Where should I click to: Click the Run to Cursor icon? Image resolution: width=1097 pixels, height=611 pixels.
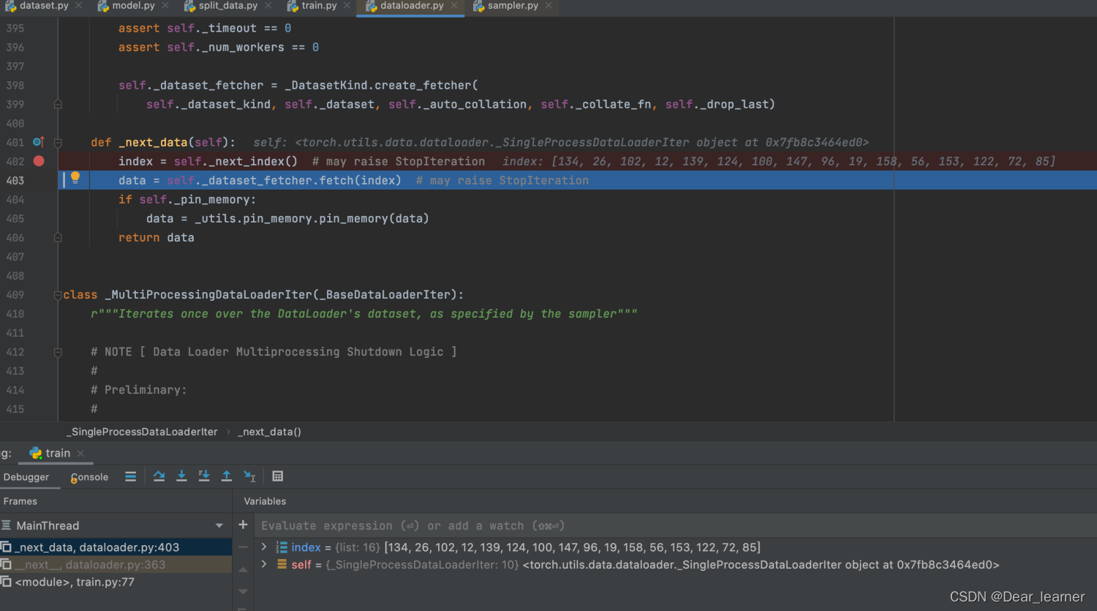(249, 476)
